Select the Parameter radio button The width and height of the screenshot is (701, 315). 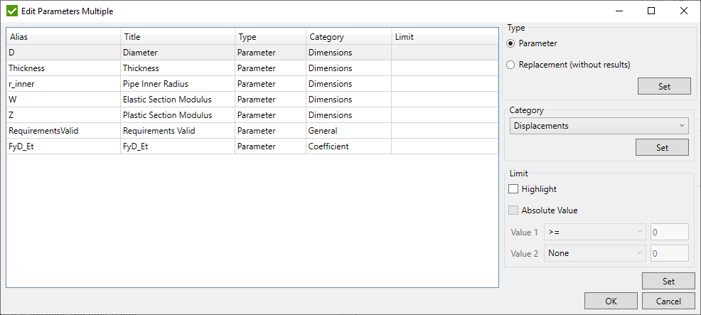coord(510,43)
